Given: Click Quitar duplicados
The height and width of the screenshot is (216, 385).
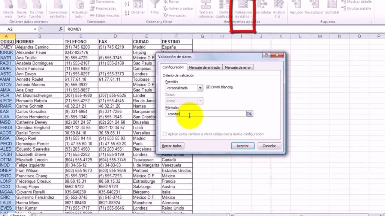Looking at the screenshot, I should pos(225,9).
